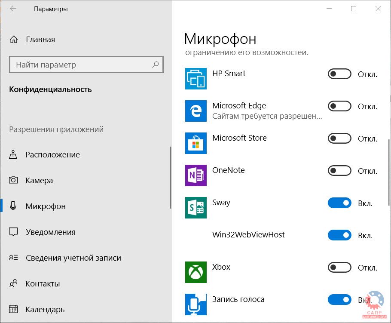Image resolution: width=391 pixels, height=323 pixels.
Task: Click the Win32WebViewHost app name
Action: [x=248, y=235]
